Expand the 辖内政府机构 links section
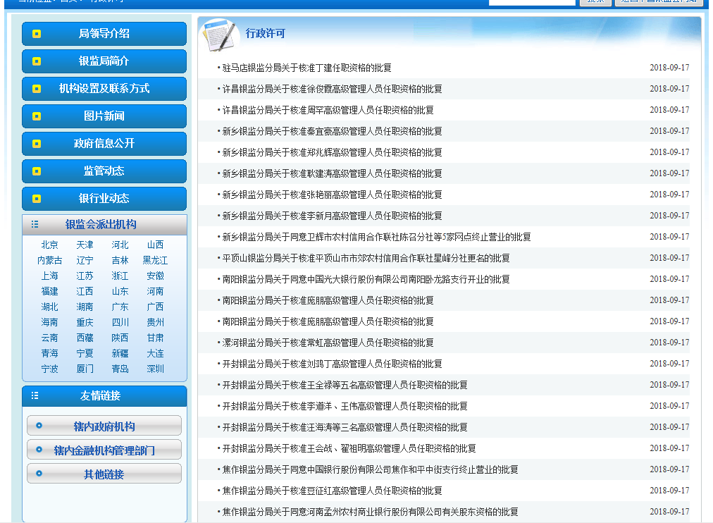 [x=104, y=426]
